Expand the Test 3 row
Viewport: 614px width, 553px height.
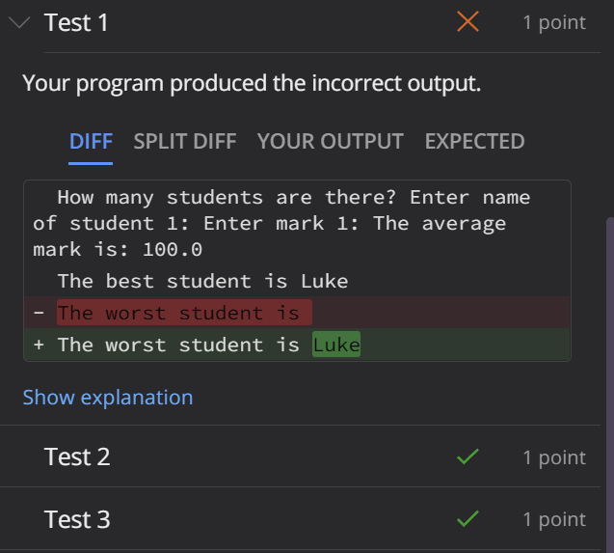tap(300, 519)
